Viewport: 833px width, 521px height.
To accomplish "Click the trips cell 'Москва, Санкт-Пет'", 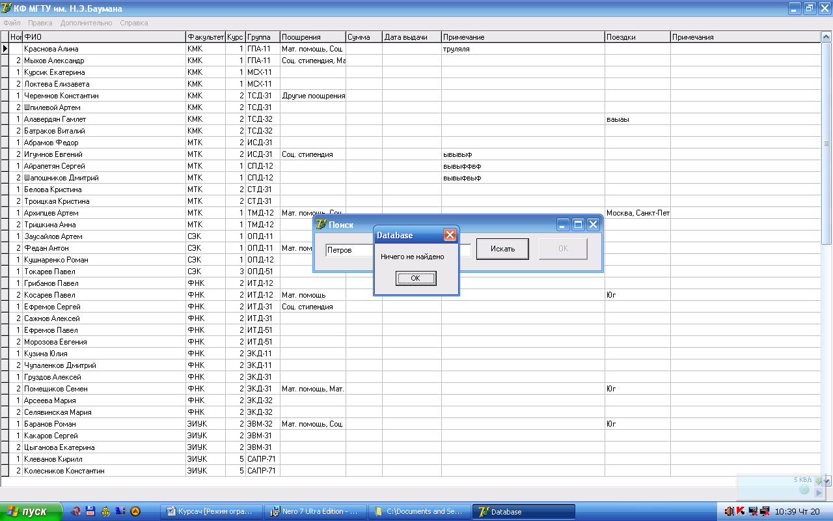I will (638, 213).
